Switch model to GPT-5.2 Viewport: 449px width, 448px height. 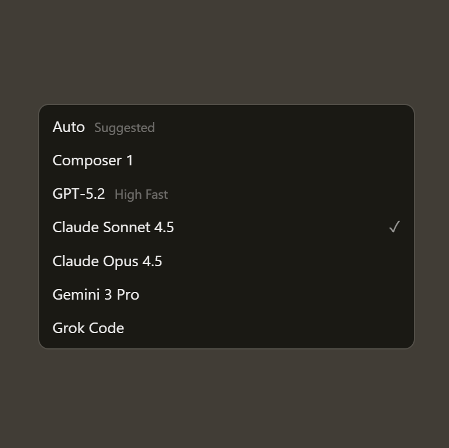[x=78, y=194]
